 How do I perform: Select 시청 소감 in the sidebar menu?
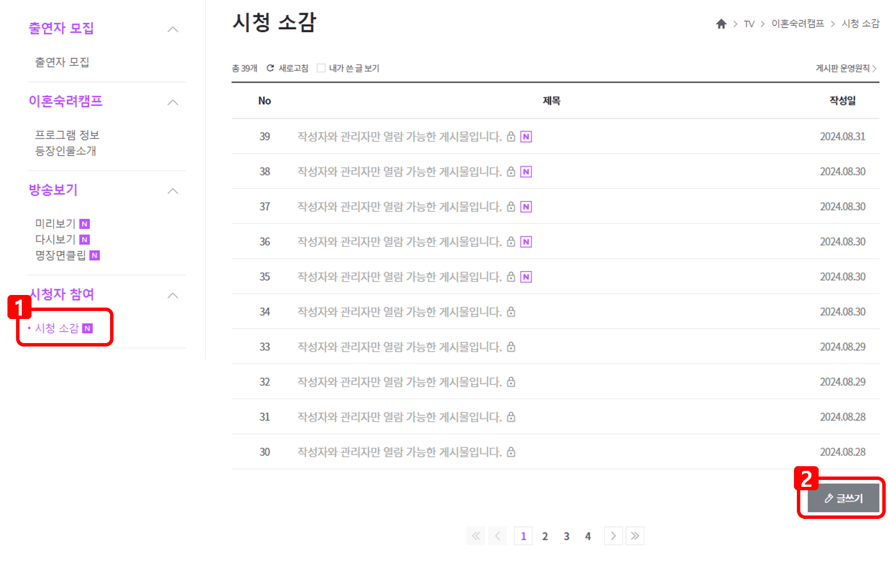click(56, 329)
